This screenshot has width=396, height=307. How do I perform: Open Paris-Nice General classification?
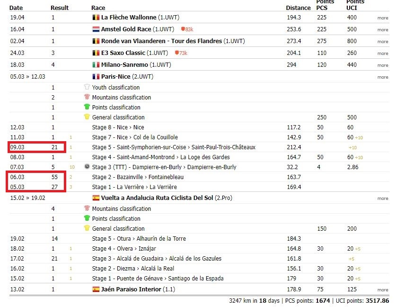click(118, 117)
